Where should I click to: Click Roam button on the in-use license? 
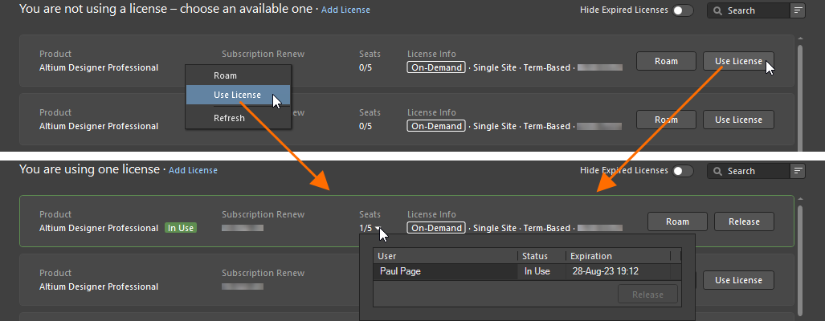pos(677,221)
